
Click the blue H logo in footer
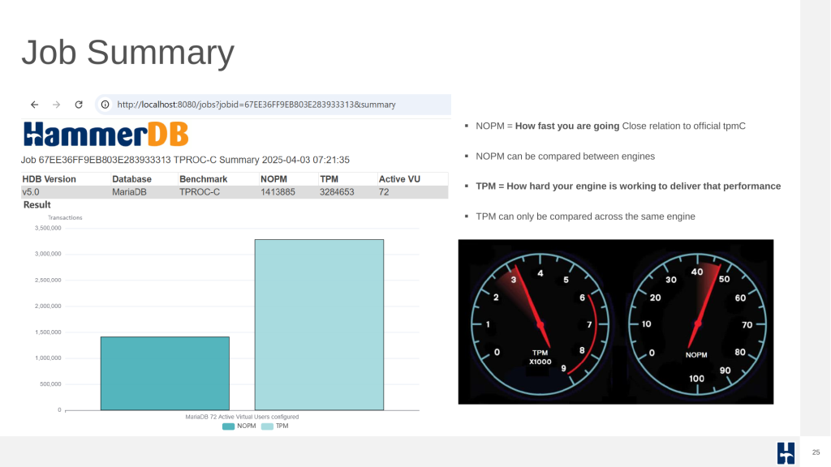[x=786, y=452]
